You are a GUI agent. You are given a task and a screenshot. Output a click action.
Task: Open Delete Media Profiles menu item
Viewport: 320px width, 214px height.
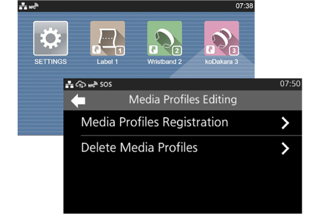click(139, 148)
